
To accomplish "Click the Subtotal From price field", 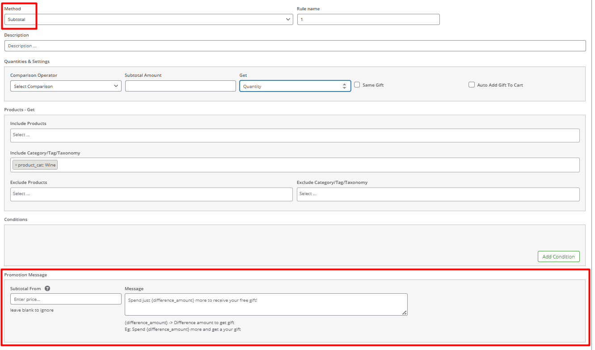I will 66,299.
